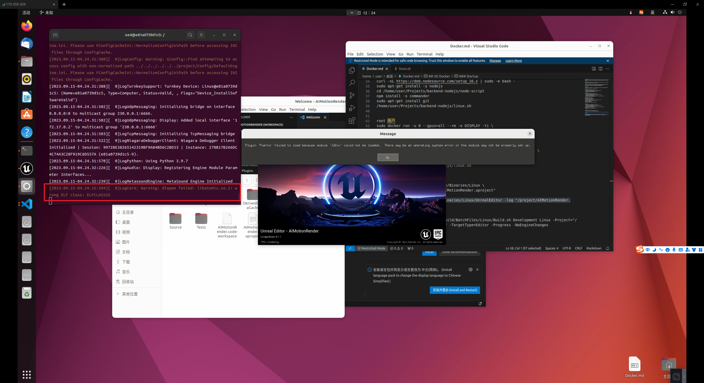Screen dimensions: 704x383
Task: Click Restricted Mode in the status bar
Action: pyautogui.click(x=371, y=248)
